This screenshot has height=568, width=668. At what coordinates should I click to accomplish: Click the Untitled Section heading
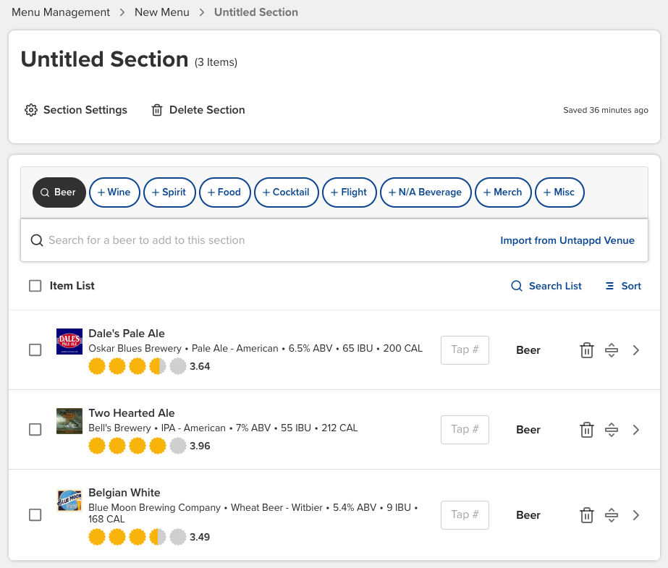coord(104,59)
